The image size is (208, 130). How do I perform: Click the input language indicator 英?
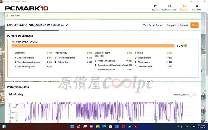point(182,127)
